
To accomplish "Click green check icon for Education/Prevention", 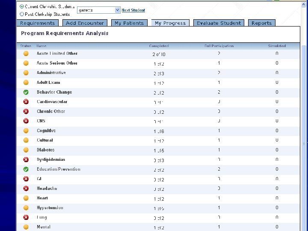I will [26, 169].
